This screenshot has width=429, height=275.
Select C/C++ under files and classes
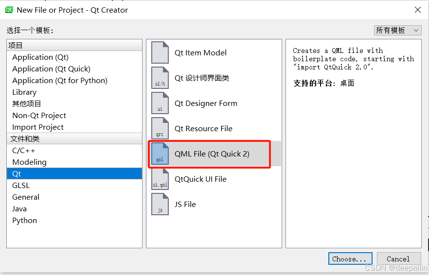(x=74, y=150)
